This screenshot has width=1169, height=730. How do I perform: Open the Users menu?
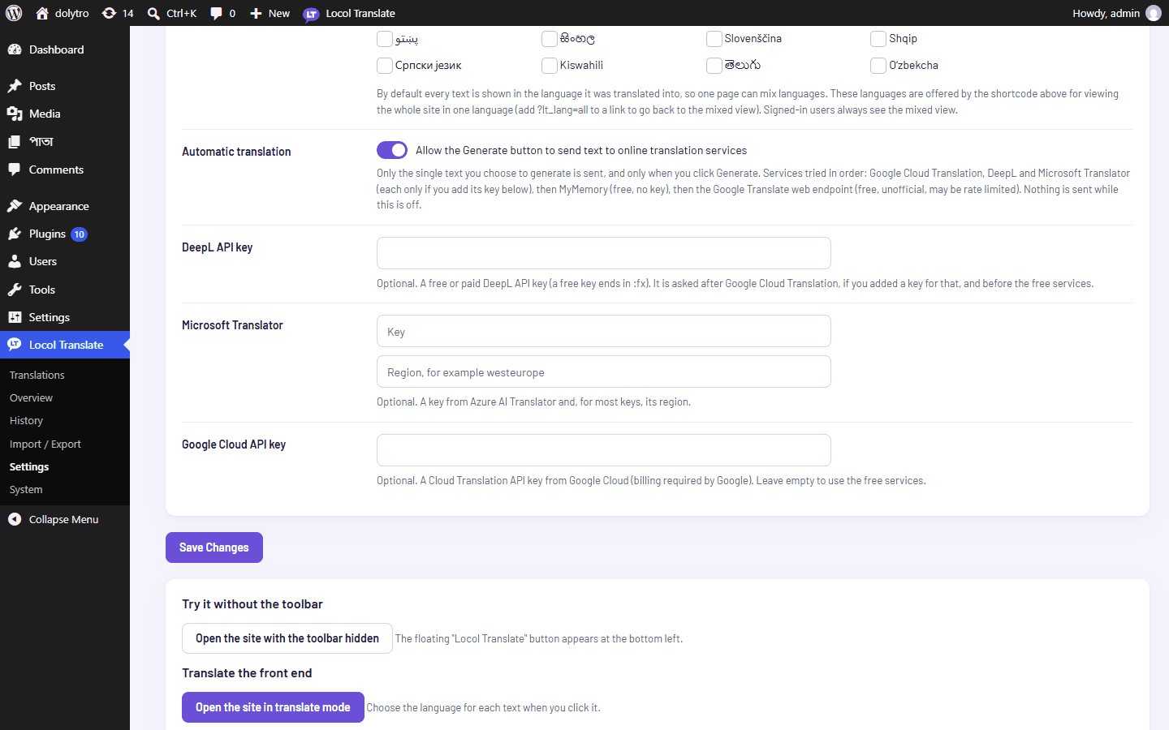tap(65, 261)
